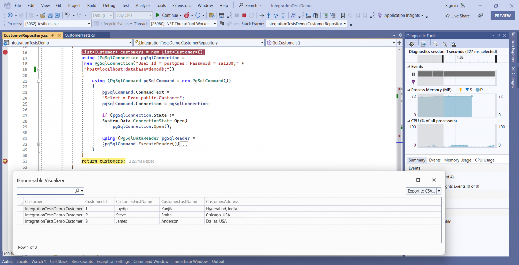
Task: Toggle the IntelliTrace lightbulb events track
Action: [413, 82]
